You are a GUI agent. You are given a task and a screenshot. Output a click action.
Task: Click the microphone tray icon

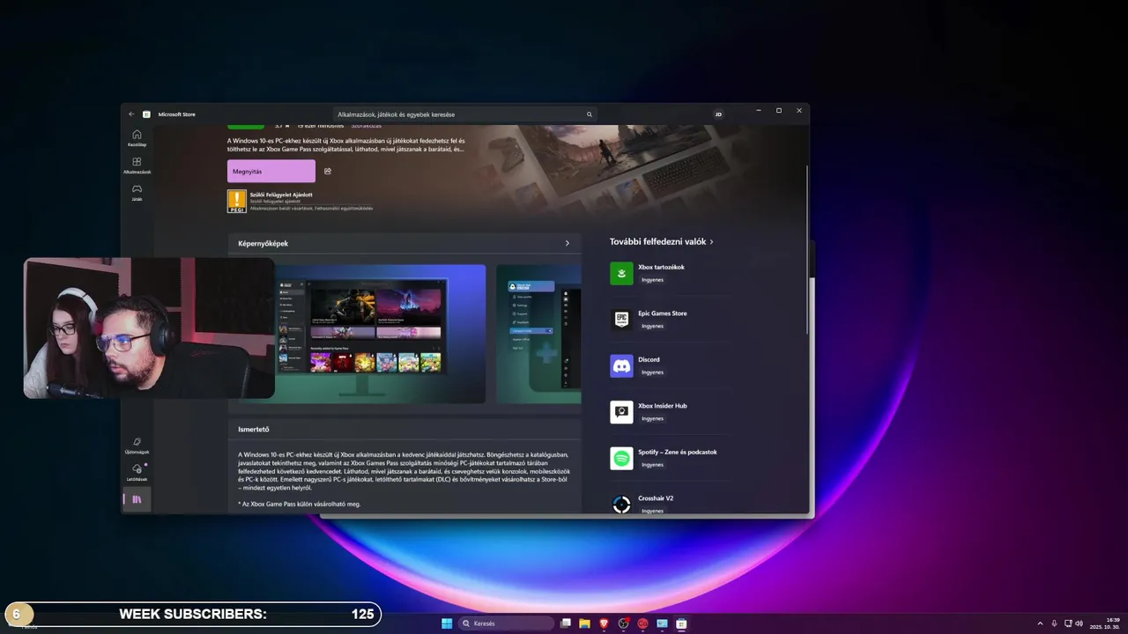(x=1054, y=623)
